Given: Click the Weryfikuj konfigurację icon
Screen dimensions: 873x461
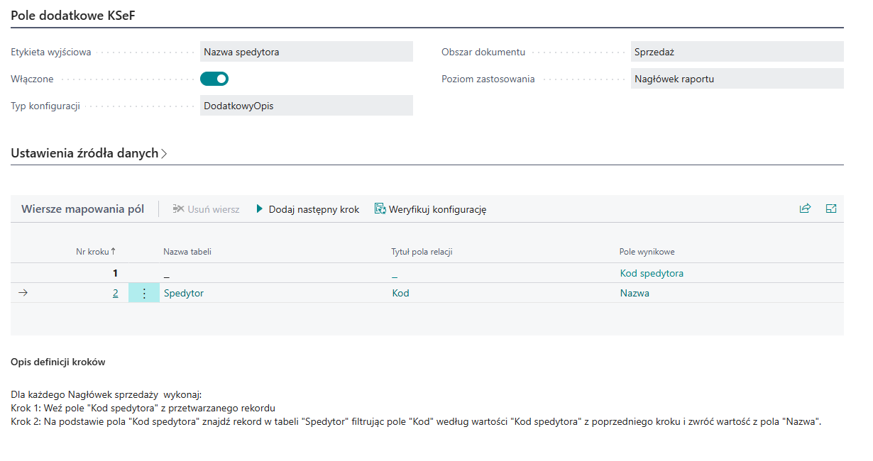Looking at the screenshot, I should 380,209.
